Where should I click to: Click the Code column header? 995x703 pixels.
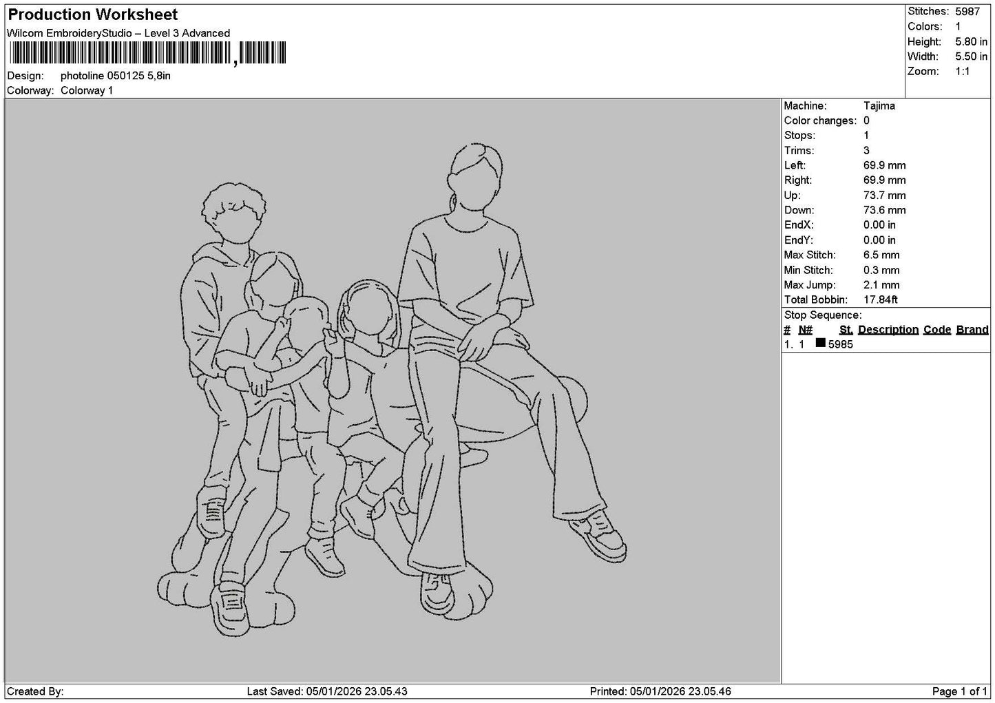[x=937, y=330]
